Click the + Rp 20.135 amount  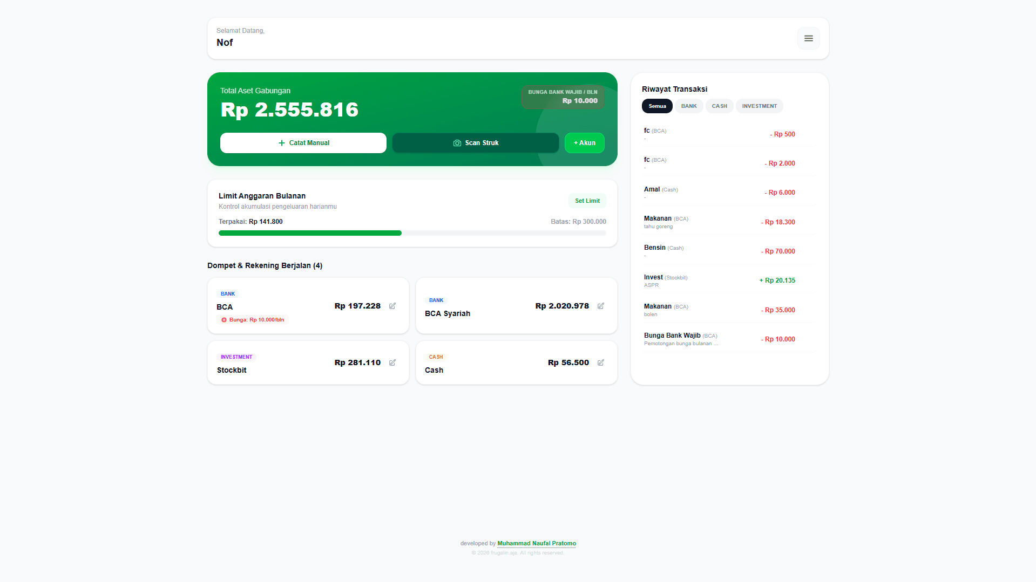(x=777, y=280)
